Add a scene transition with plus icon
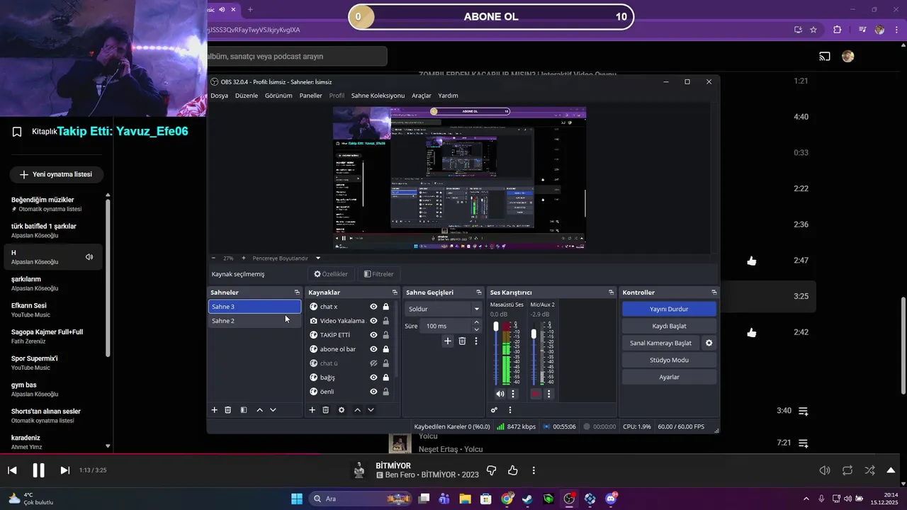 pyautogui.click(x=448, y=341)
